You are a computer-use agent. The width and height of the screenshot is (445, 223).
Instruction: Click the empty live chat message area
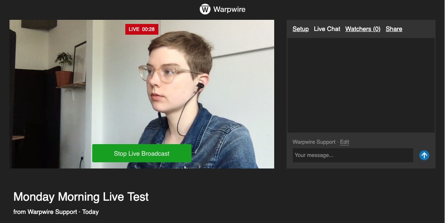tap(361, 85)
